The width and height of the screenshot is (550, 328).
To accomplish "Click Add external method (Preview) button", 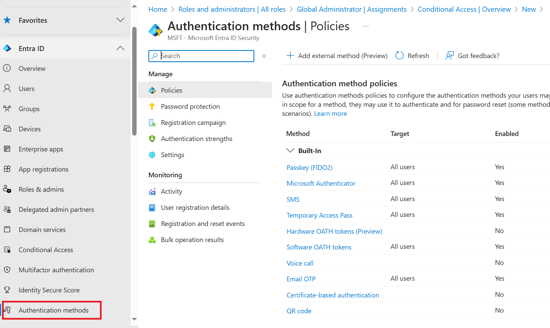I will (x=337, y=56).
